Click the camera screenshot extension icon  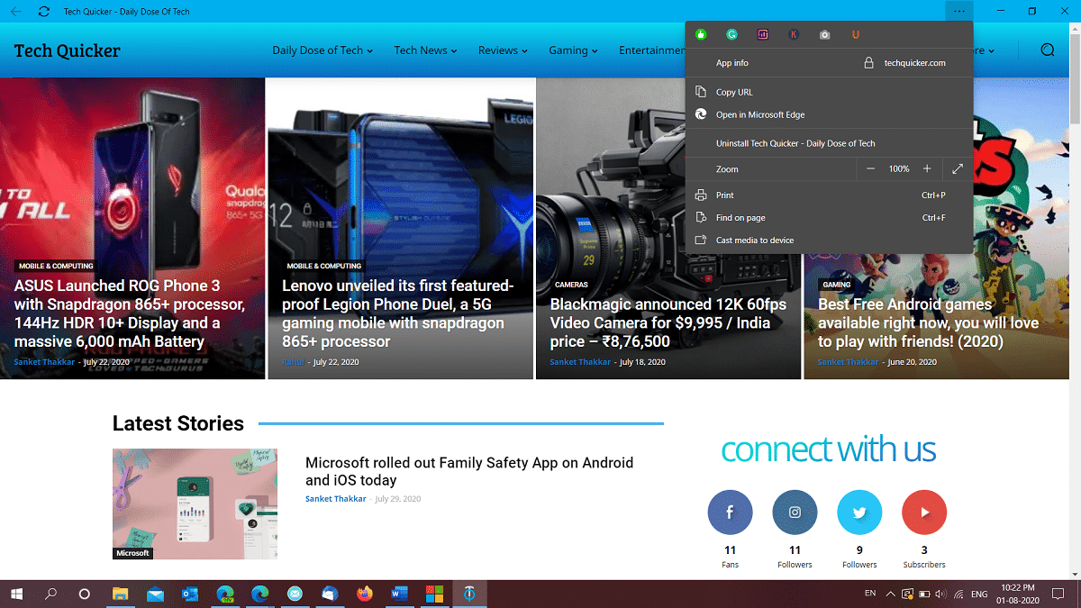click(824, 34)
